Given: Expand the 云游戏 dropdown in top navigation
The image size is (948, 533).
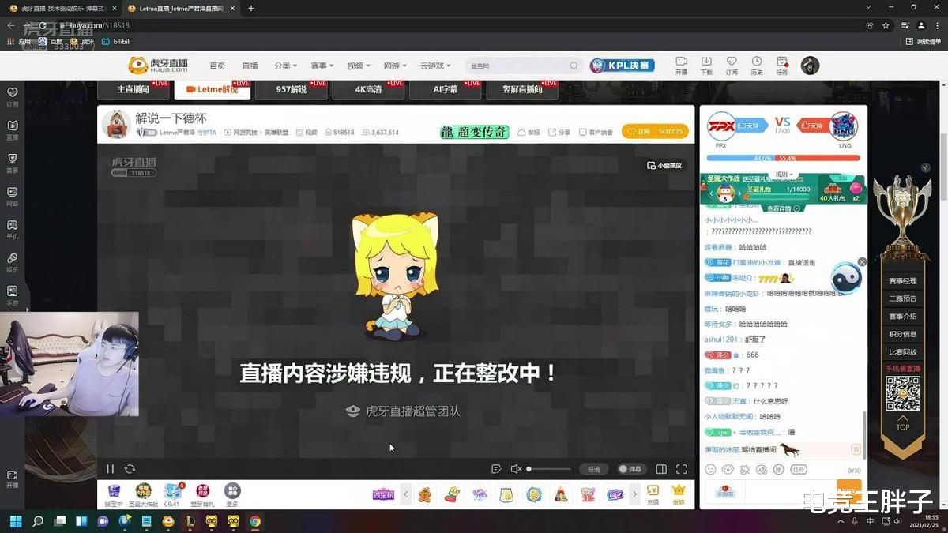Looking at the screenshot, I should pos(434,66).
